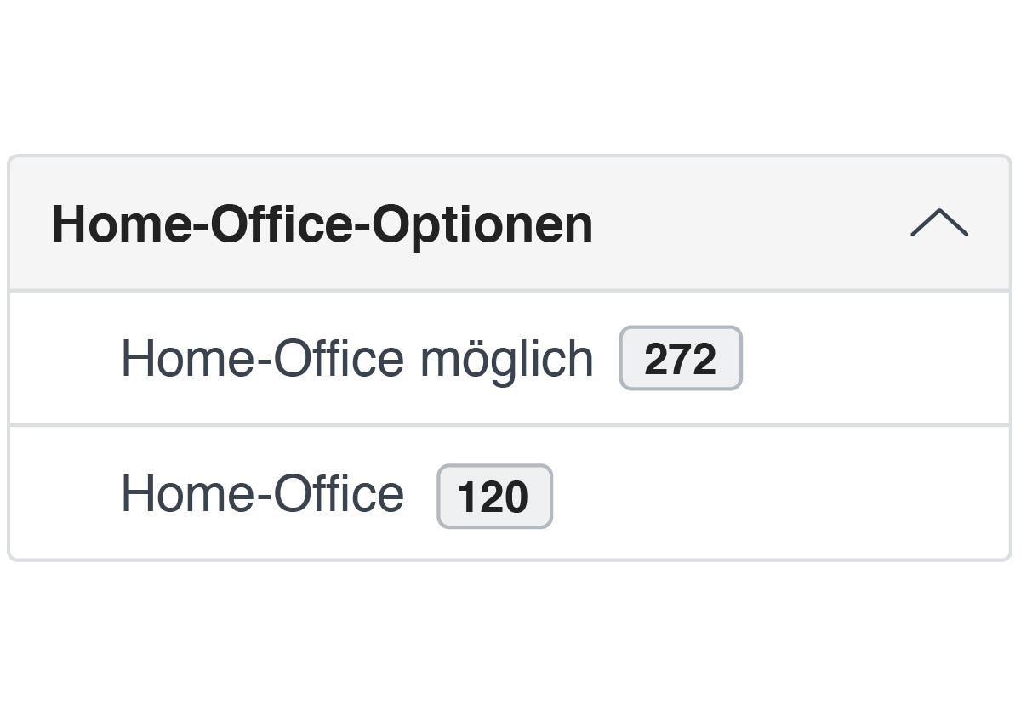Screen dimensions: 1021x716
Task: Select the plain Home-Office filter option
Action: click(x=262, y=494)
